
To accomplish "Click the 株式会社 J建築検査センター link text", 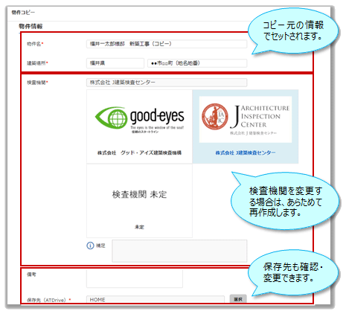I will (x=246, y=153).
